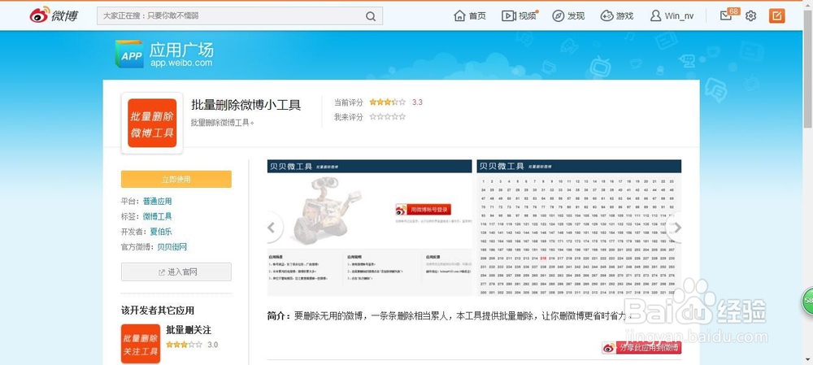
Task: Click the 立即使用 button
Action: tap(176, 179)
